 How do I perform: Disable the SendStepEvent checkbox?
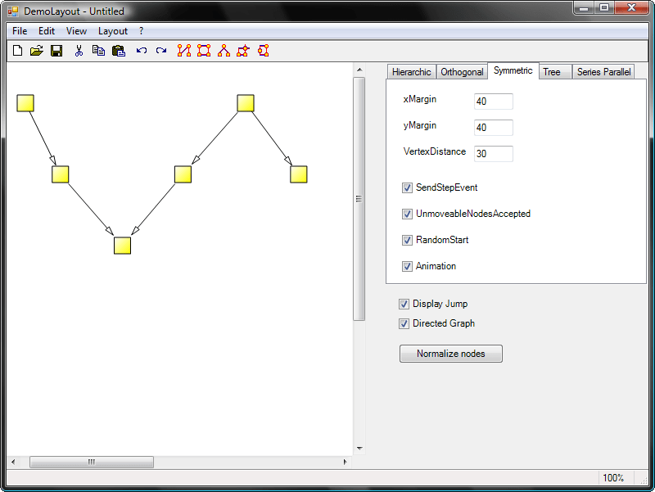point(407,187)
